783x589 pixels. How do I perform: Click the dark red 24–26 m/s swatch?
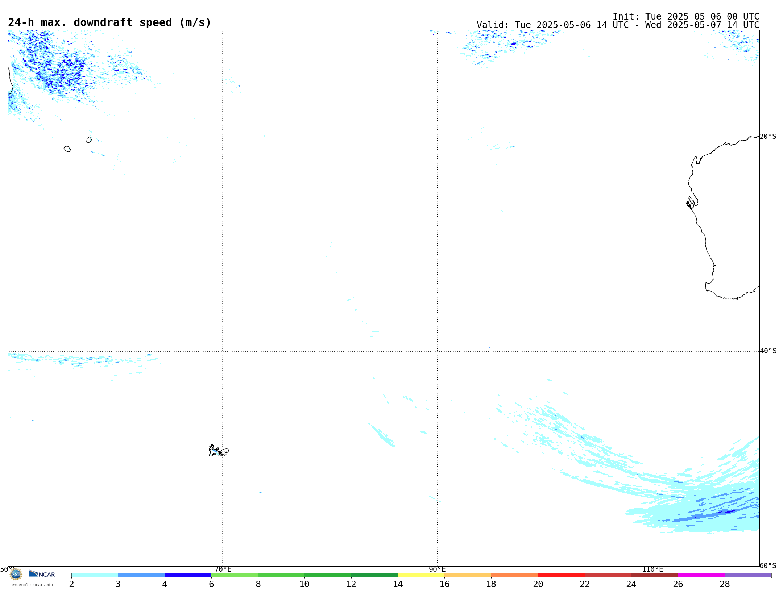click(655, 575)
